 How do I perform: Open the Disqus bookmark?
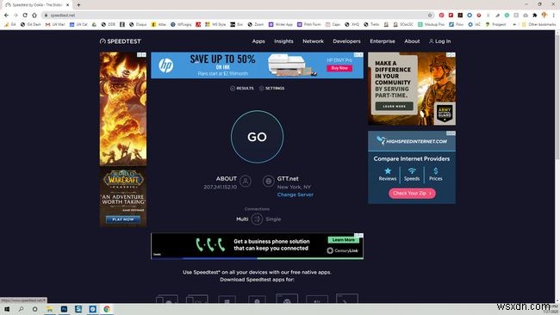138,24
